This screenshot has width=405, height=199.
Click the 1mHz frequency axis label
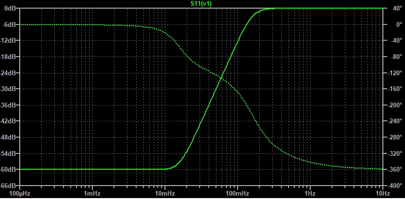click(x=92, y=194)
